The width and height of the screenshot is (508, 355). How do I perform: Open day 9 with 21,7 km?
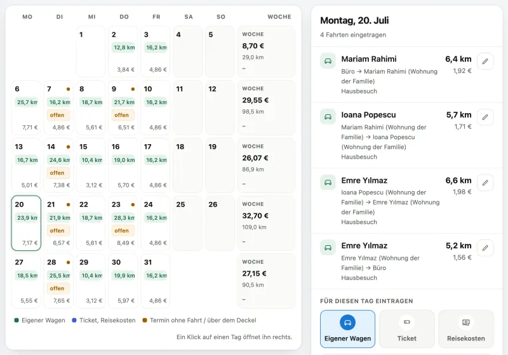(x=123, y=107)
